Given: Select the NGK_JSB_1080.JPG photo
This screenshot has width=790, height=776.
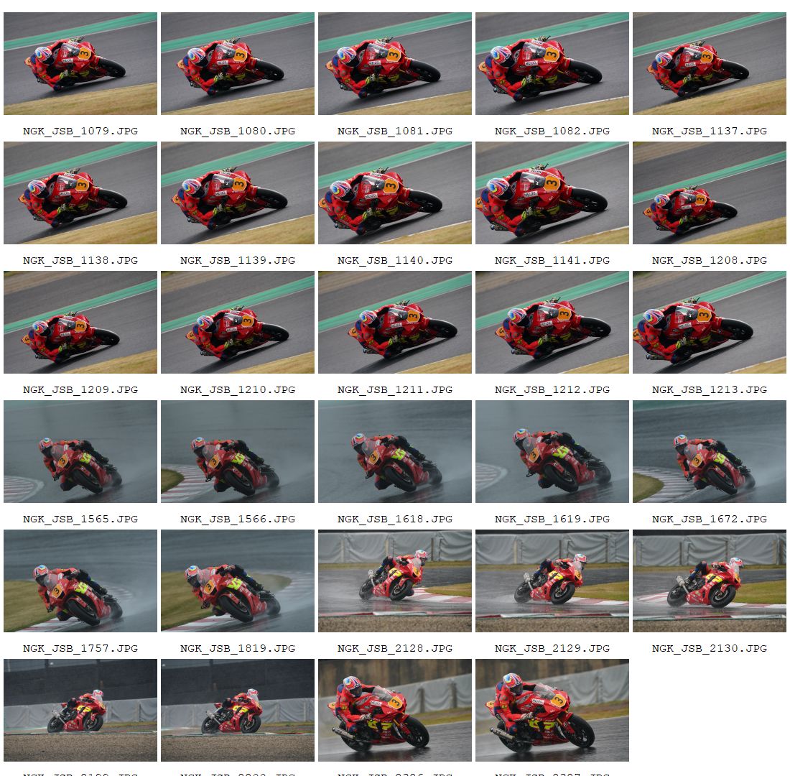Looking at the screenshot, I should click(x=237, y=63).
